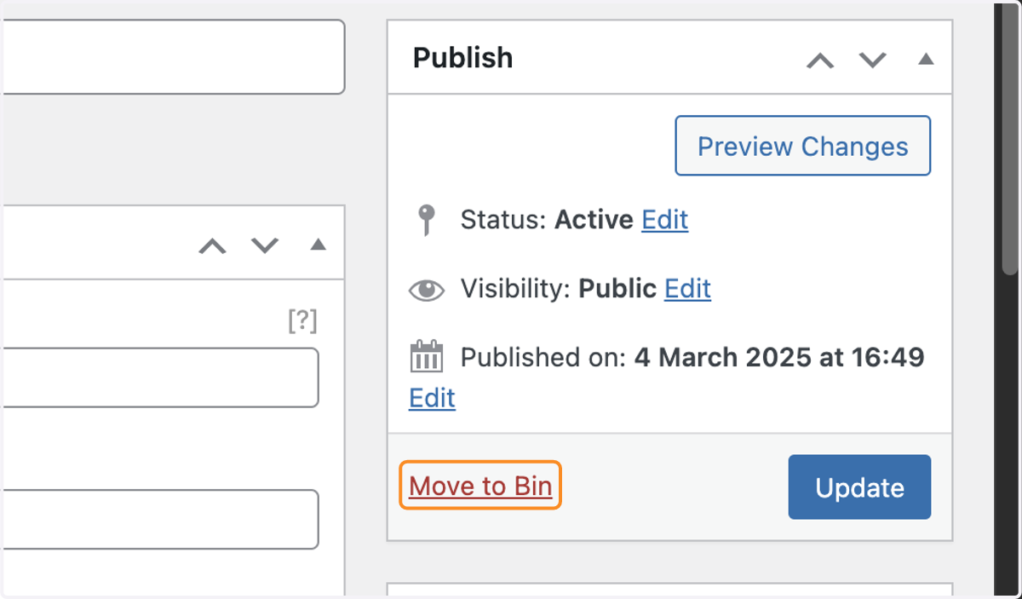Click the page vertical scrollbar thumb
Image resolution: width=1022 pixels, height=599 pixels.
[x=1009, y=138]
